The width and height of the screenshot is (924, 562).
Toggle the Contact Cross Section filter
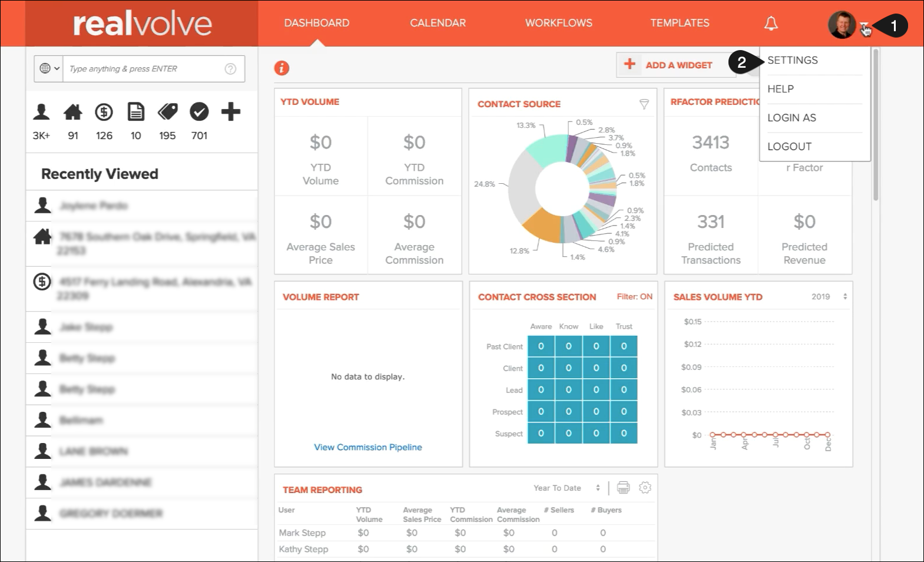pyautogui.click(x=634, y=297)
